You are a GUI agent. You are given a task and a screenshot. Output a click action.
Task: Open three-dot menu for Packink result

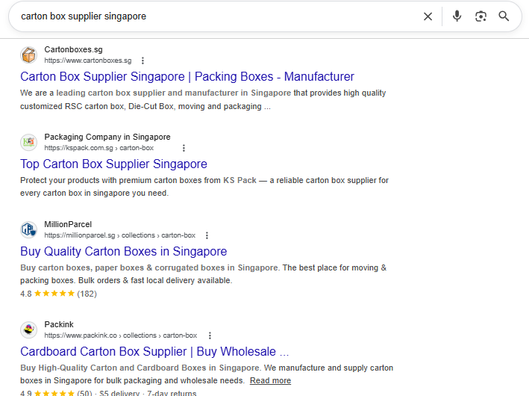coord(210,335)
